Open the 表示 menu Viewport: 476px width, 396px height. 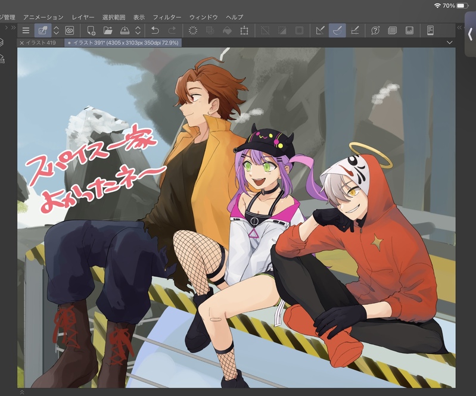(139, 17)
